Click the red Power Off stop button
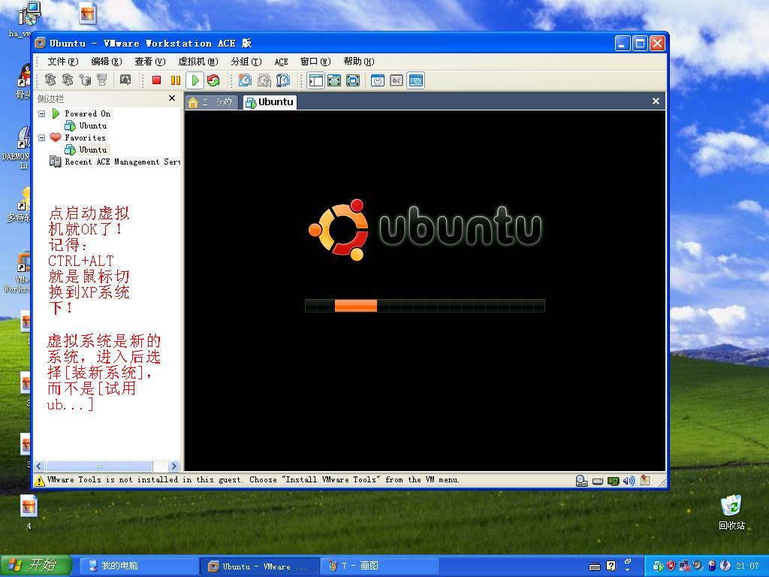The image size is (769, 577). click(x=156, y=80)
